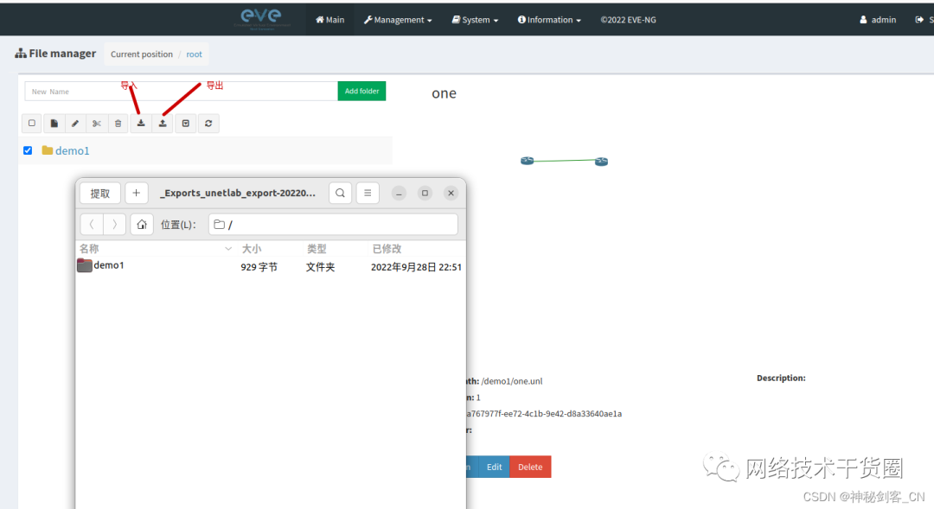934x509 pixels.
Task: Click the red Delete lab button
Action: 530,467
